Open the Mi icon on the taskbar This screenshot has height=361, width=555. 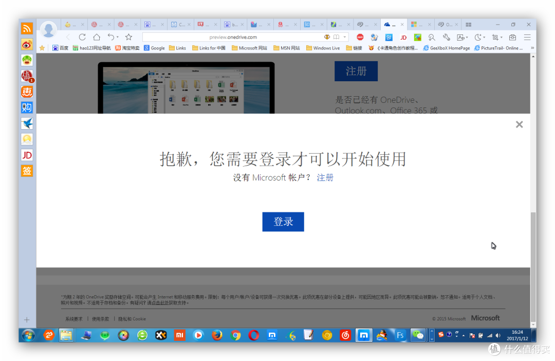click(179, 335)
